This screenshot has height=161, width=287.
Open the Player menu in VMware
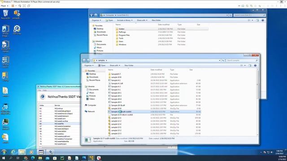pos(4,6)
